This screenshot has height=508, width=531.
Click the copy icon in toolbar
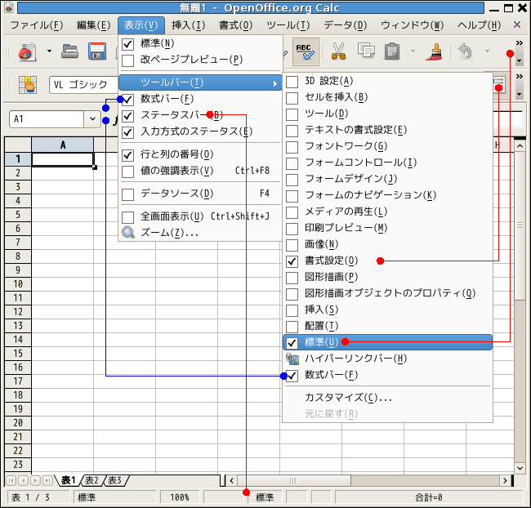[366, 51]
